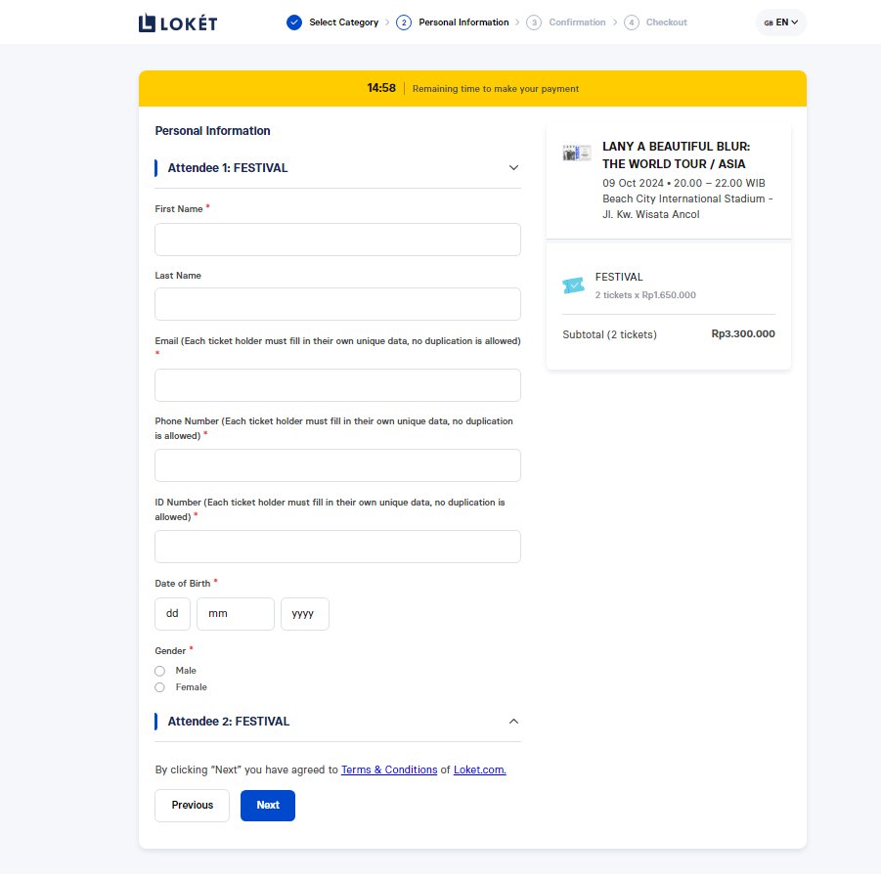
Task: Click the '2 tickets x Rp1.650.000' text
Action: (645, 295)
